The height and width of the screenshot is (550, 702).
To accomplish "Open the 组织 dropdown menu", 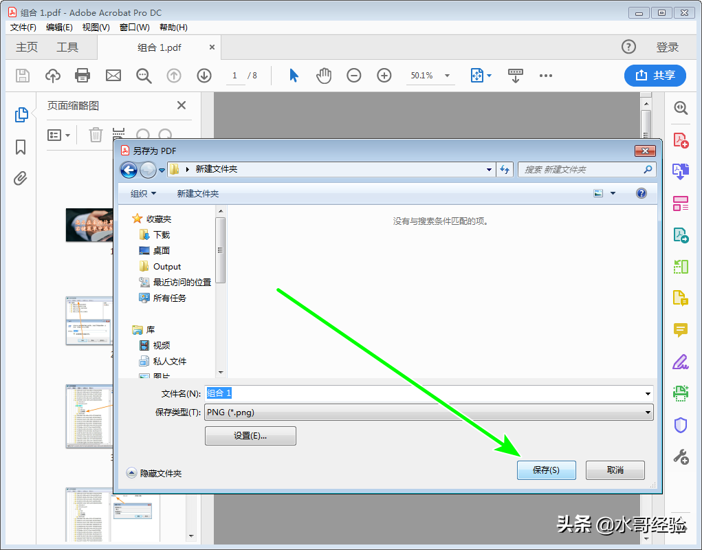I will tap(143, 193).
